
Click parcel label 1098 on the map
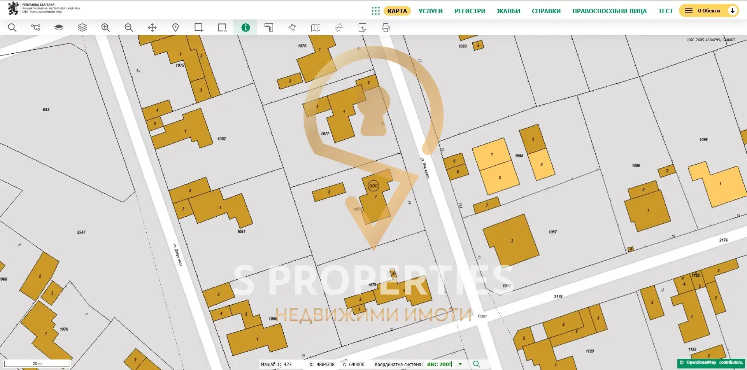[519, 156]
